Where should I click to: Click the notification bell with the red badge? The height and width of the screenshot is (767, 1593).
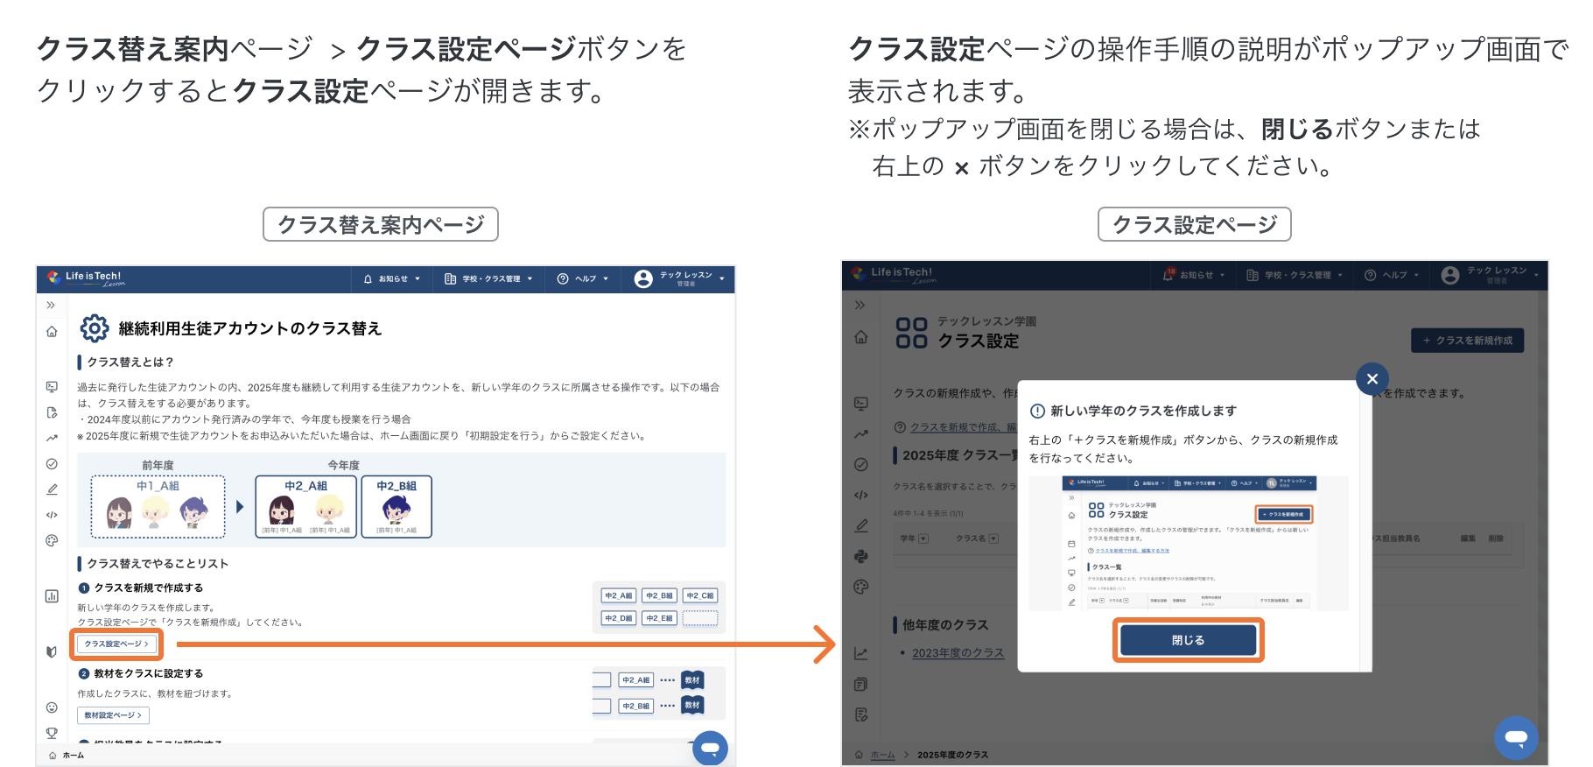click(x=1168, y=275)
